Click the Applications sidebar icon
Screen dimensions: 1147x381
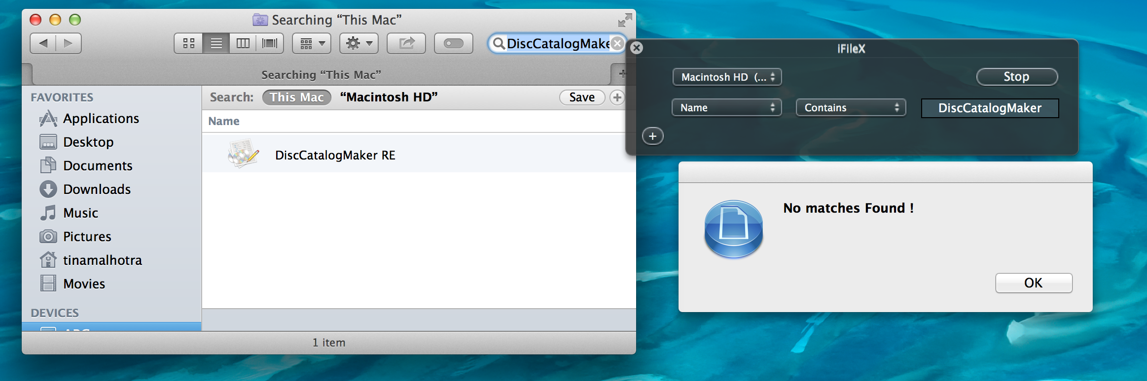[48, 119]
